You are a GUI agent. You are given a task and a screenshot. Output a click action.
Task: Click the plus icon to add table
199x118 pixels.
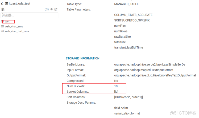tap(52, 9)
